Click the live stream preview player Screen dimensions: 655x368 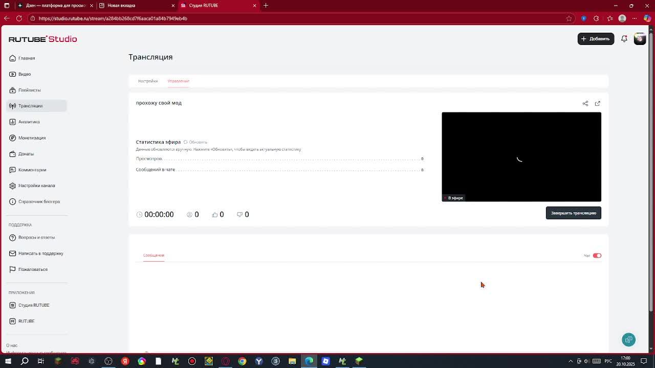coord(521,157)
